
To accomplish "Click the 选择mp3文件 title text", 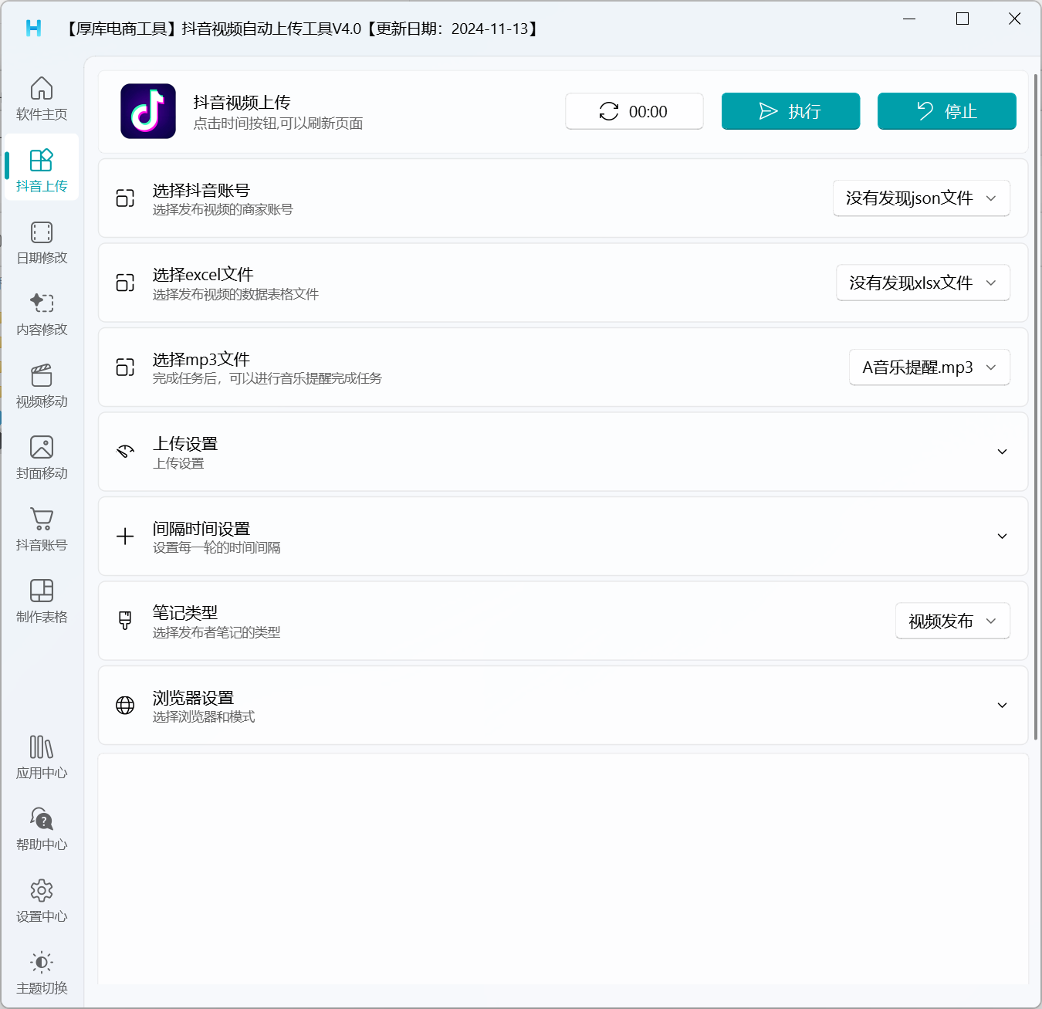I will pos(201,360).
